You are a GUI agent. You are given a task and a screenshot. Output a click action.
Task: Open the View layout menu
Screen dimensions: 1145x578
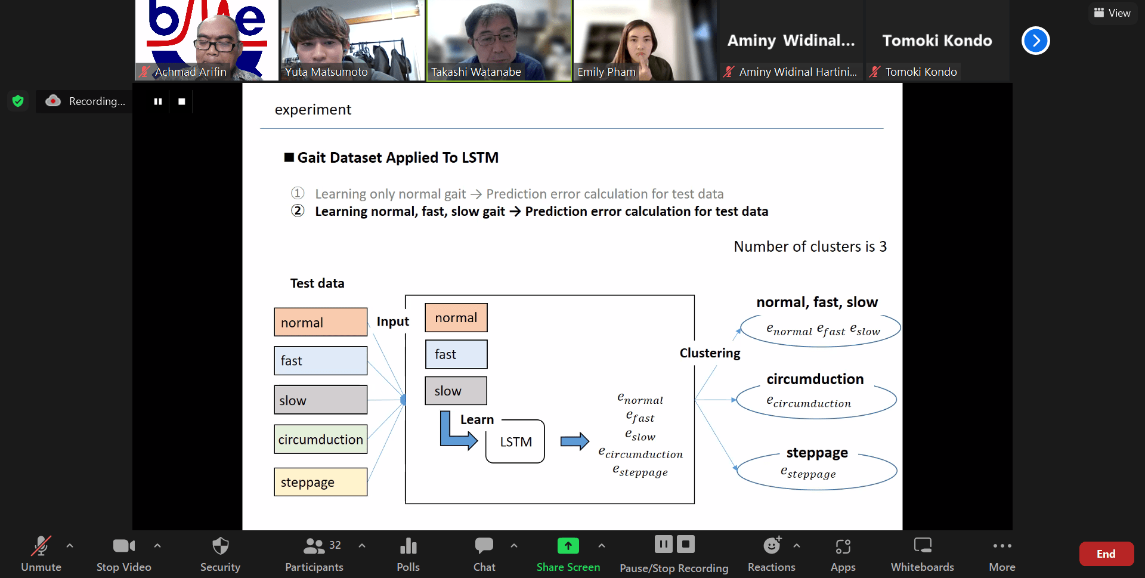click(1112, 13)
